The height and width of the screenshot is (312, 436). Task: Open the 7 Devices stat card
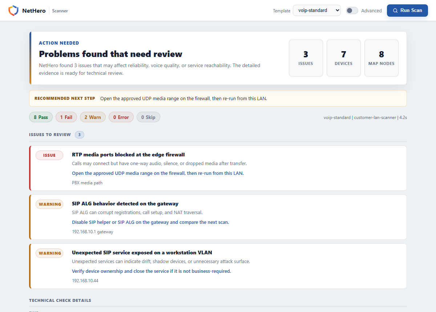click(x=344, y=58)
